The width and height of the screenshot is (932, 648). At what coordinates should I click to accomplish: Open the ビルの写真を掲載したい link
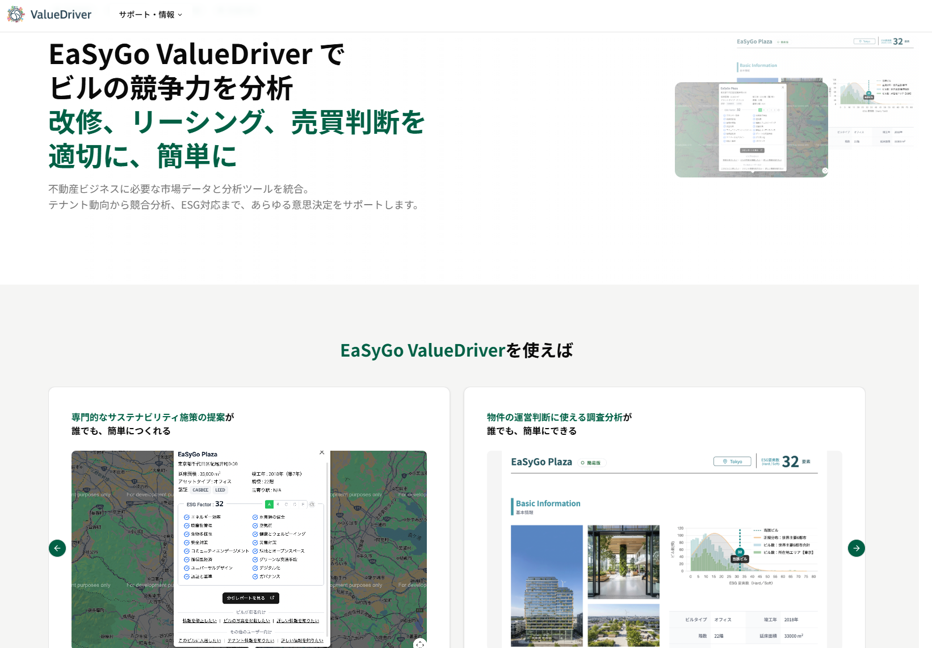click(246, 621)
